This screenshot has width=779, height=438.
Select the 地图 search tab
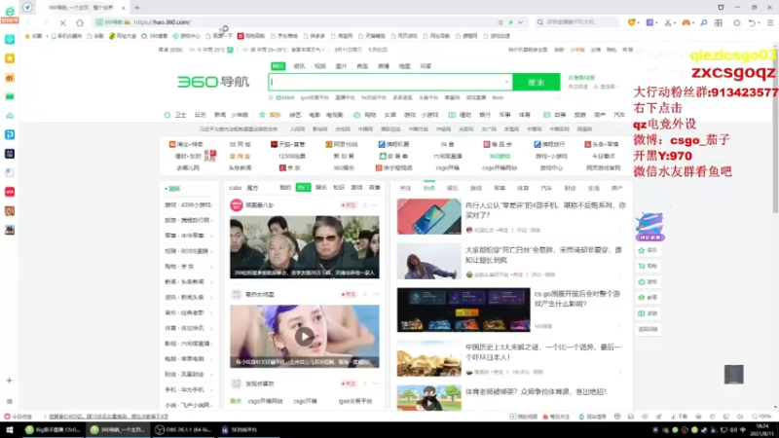pos(404,66)
